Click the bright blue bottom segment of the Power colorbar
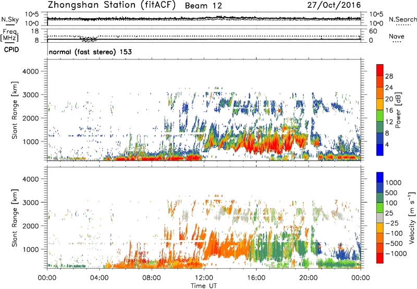 pos(380,150)
